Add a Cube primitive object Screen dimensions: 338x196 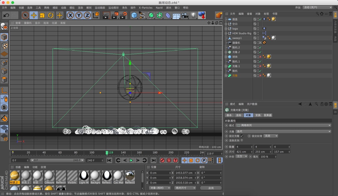point(134,15)
